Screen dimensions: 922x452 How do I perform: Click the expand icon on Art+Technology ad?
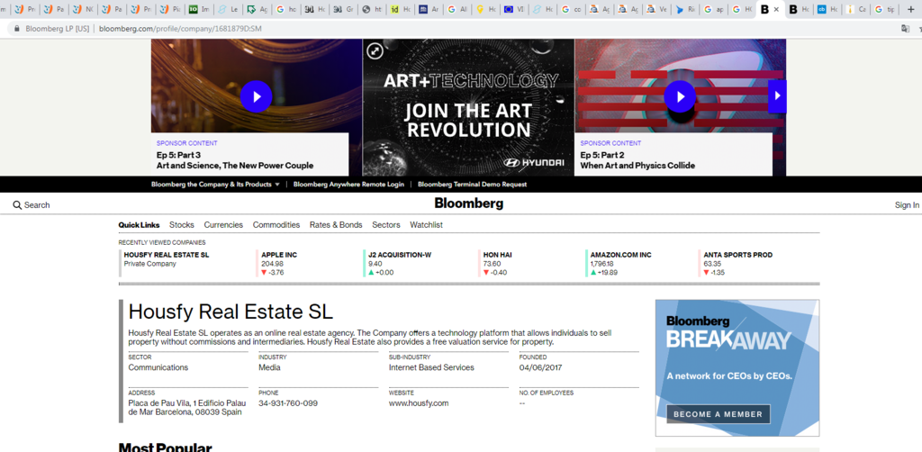click(x=375, y=51)
